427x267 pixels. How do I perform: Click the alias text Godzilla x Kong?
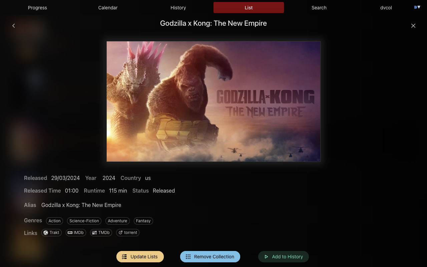81,205
